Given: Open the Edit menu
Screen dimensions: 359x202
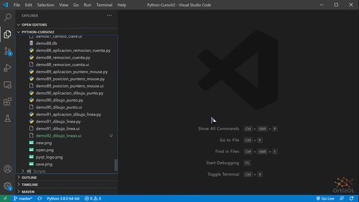Looking at the screenshot, I should 29,5.
